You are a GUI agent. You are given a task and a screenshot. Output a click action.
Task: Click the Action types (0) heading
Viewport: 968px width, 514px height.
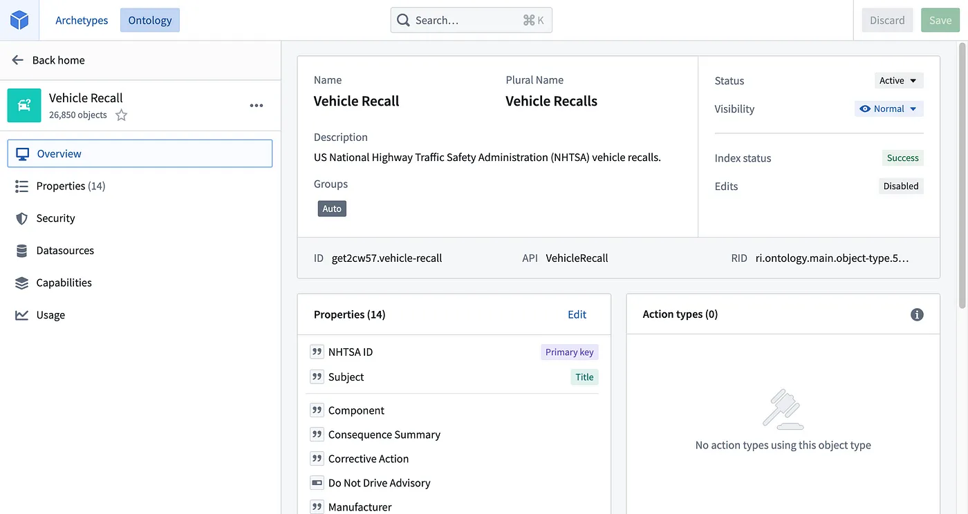680,314
